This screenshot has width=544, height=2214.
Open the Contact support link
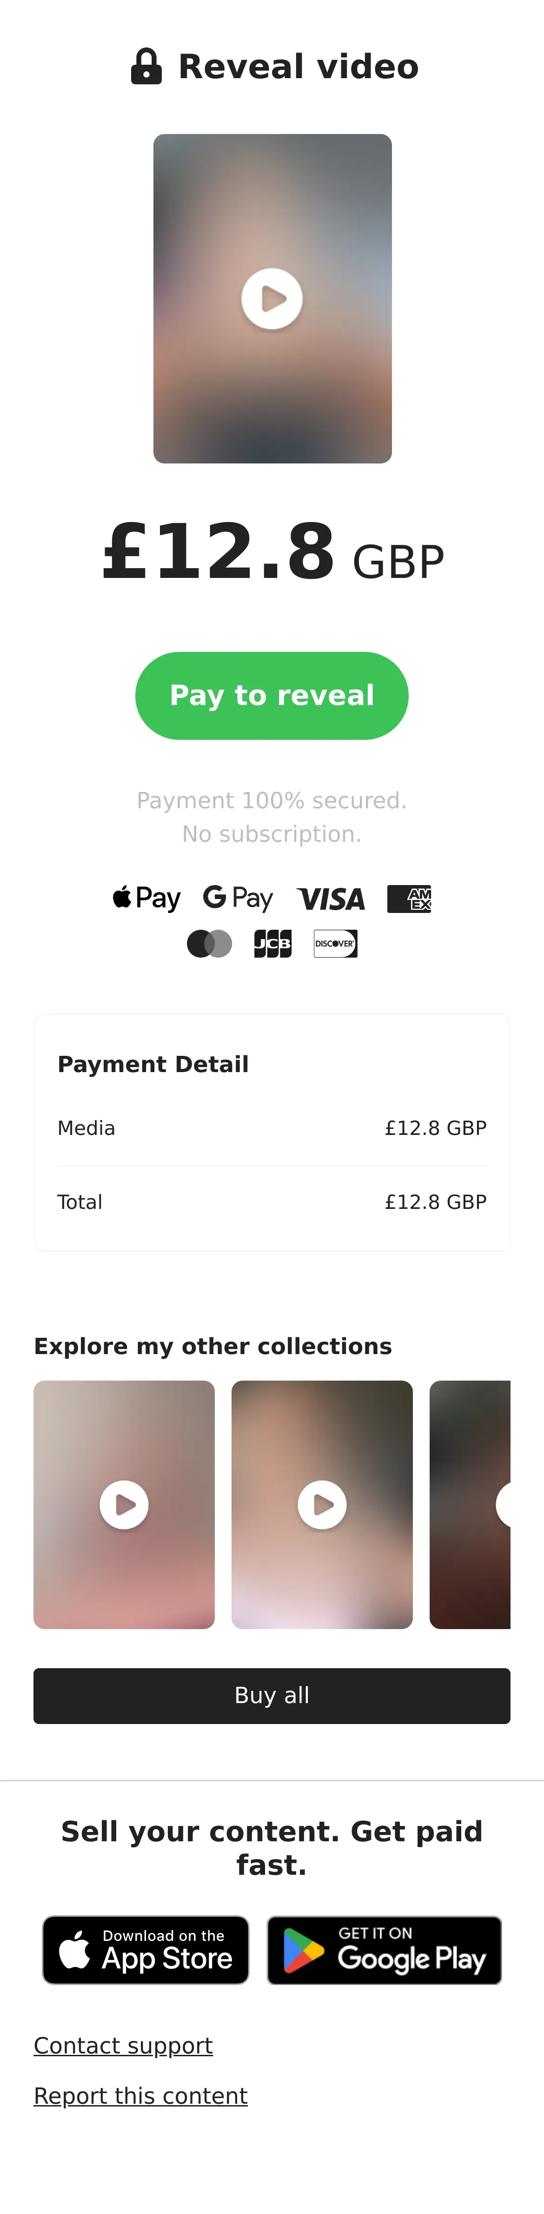click(x=123, y=2046)
